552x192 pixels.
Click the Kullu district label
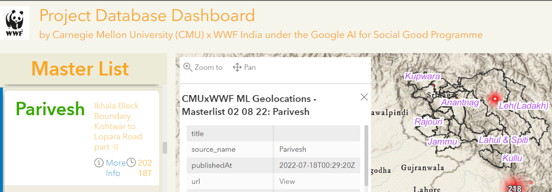[x=512, y=158]
